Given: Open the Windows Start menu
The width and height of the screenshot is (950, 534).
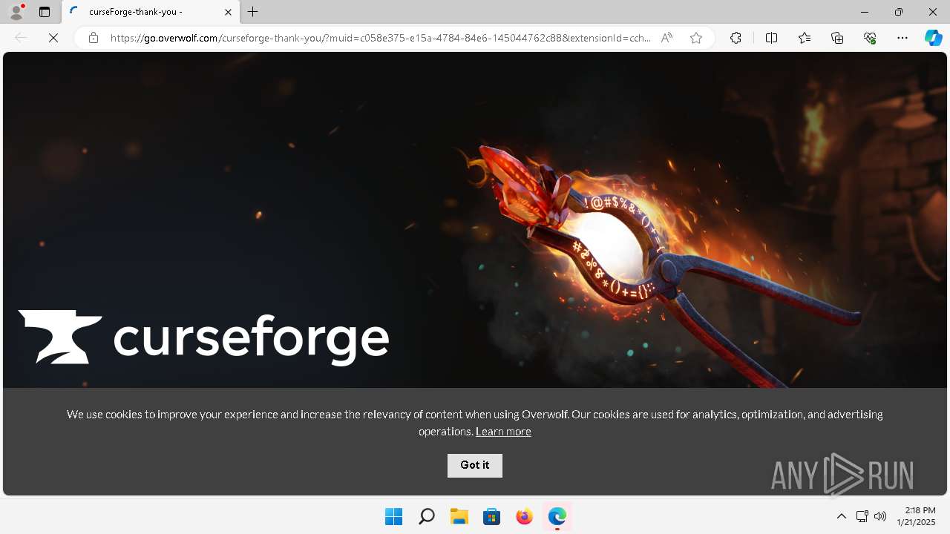Looking at the screenshot, I should 393,516.
